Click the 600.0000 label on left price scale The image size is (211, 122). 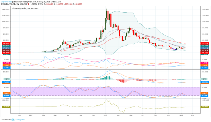tap(6, 34)
